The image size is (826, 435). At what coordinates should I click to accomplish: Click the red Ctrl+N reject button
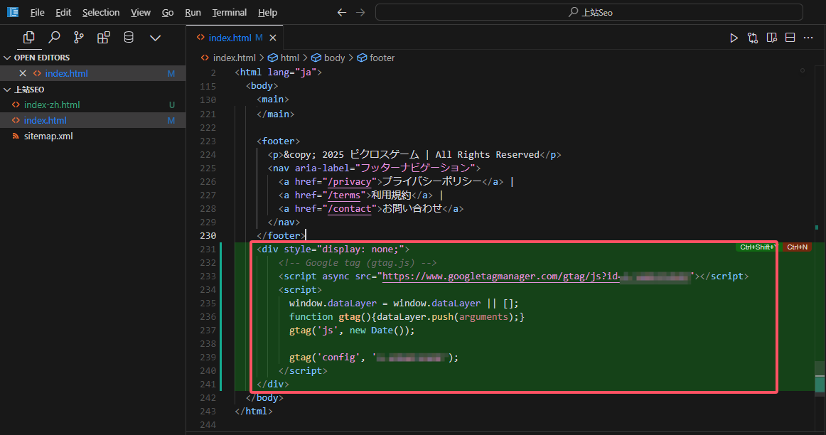[797, 247]
